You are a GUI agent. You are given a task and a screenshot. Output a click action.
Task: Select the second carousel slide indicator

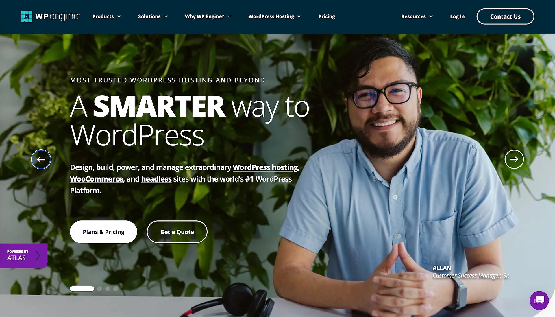click(99, 289)
